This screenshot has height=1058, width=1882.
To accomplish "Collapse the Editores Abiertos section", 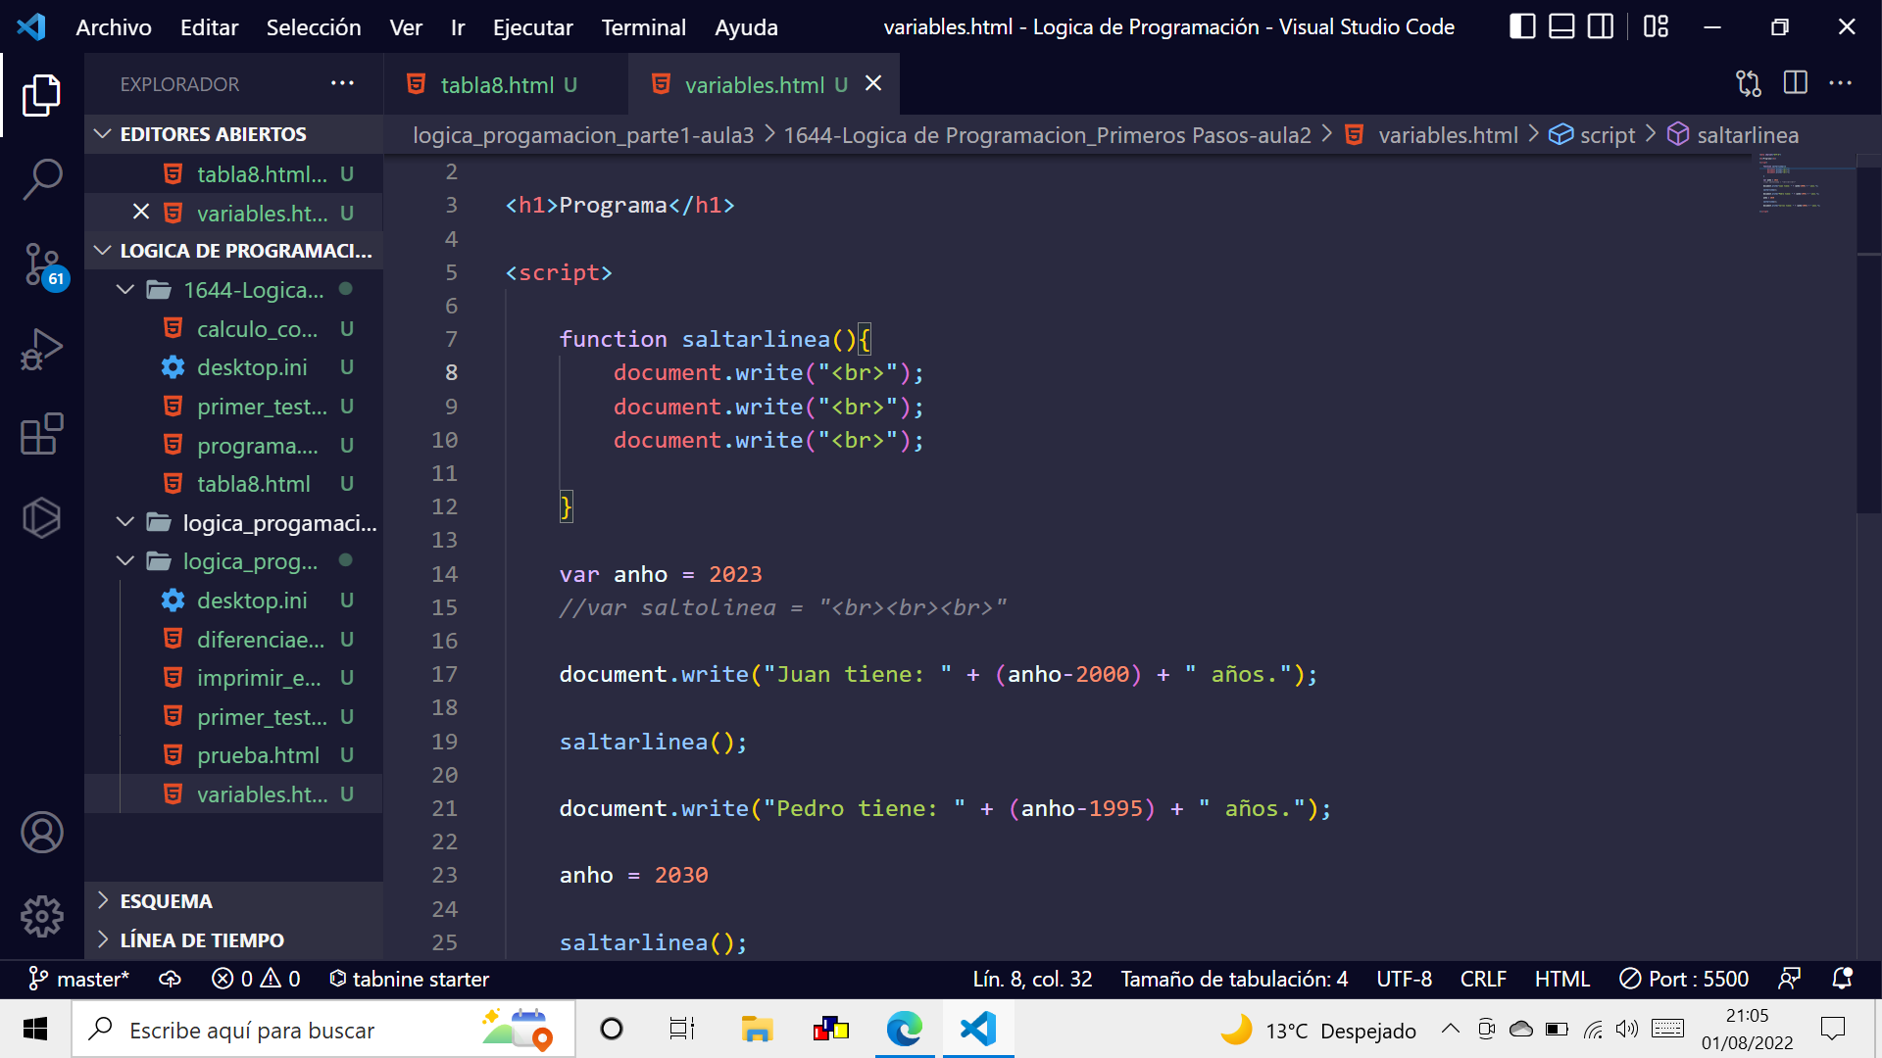I will pos(233,134).
